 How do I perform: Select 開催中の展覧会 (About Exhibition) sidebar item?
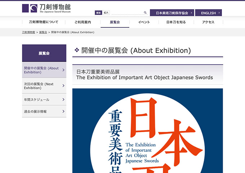coord(44,70)
